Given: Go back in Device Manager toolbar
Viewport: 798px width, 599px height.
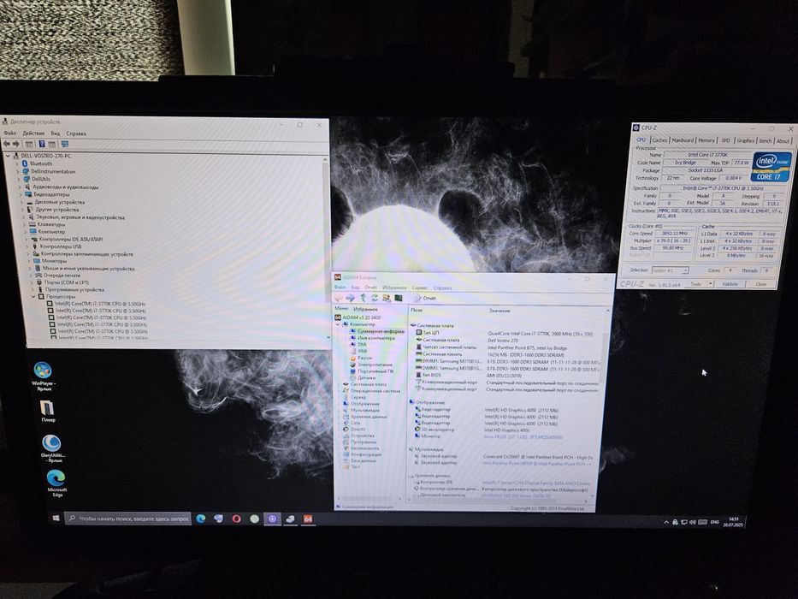Looking at the screenshot, I should coord(7,144).
